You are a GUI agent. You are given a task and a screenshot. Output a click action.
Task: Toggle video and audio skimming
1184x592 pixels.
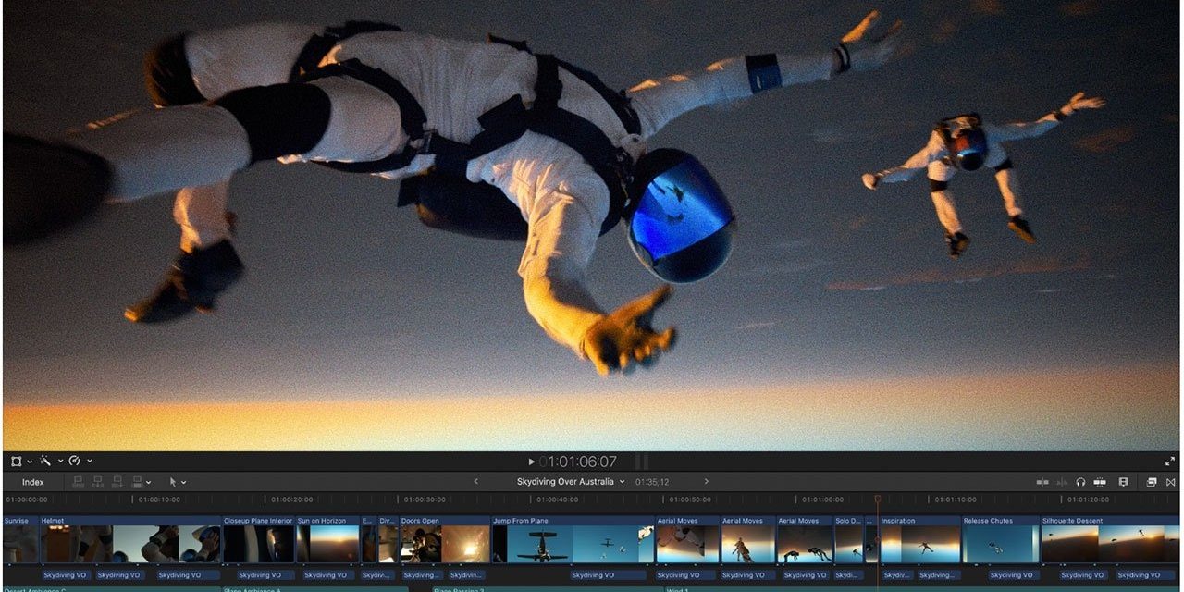pos(1042,482)
